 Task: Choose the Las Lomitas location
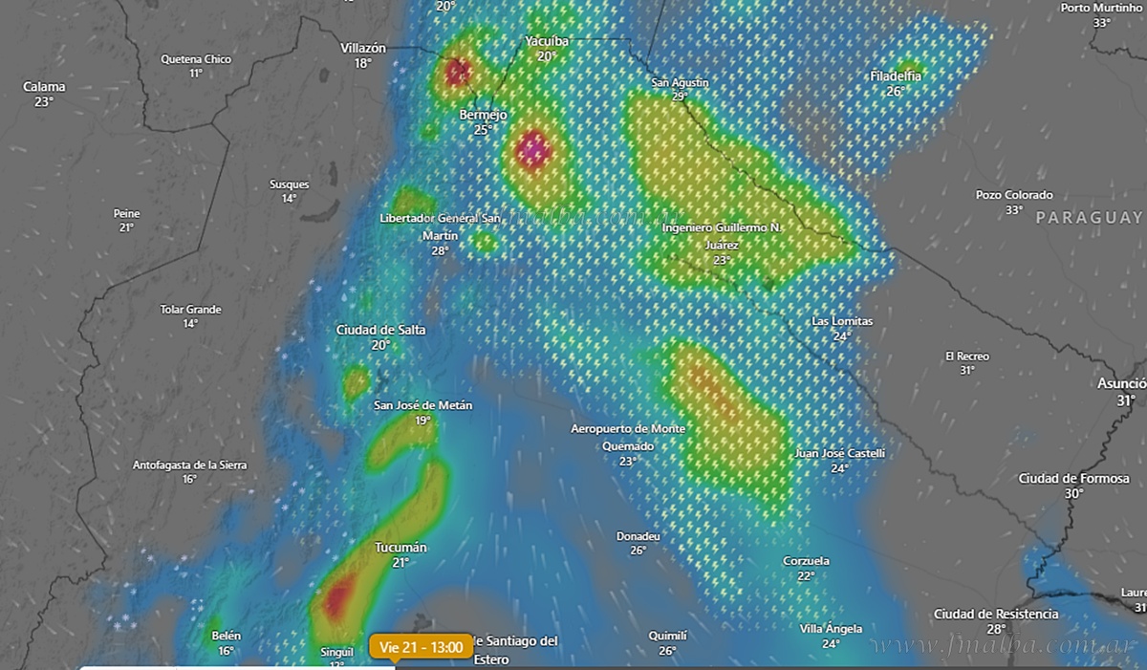point(841,321)
